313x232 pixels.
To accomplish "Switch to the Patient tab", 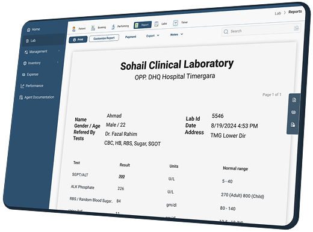I will point(79,29).
